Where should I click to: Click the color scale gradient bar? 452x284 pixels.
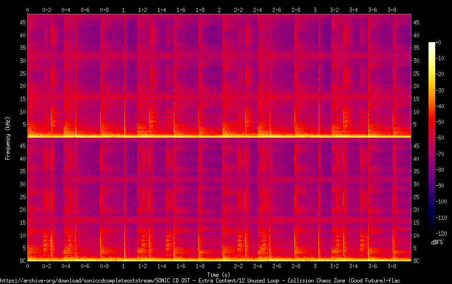pos(432,137)
